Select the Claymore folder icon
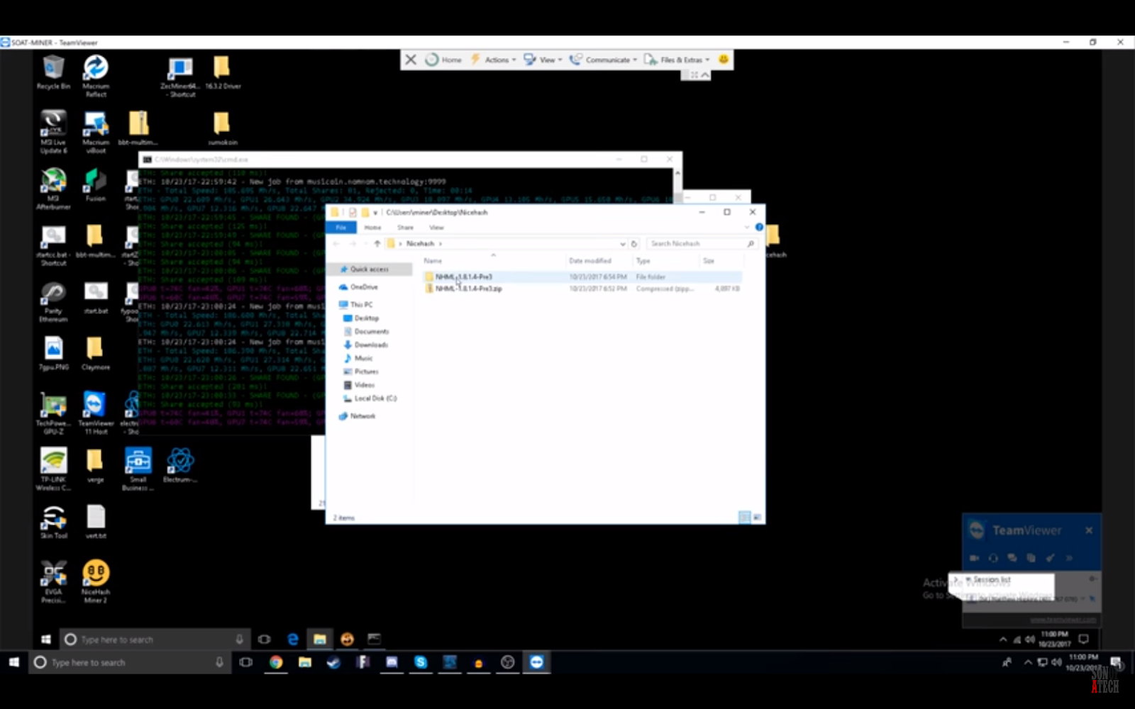 point(96,353)
